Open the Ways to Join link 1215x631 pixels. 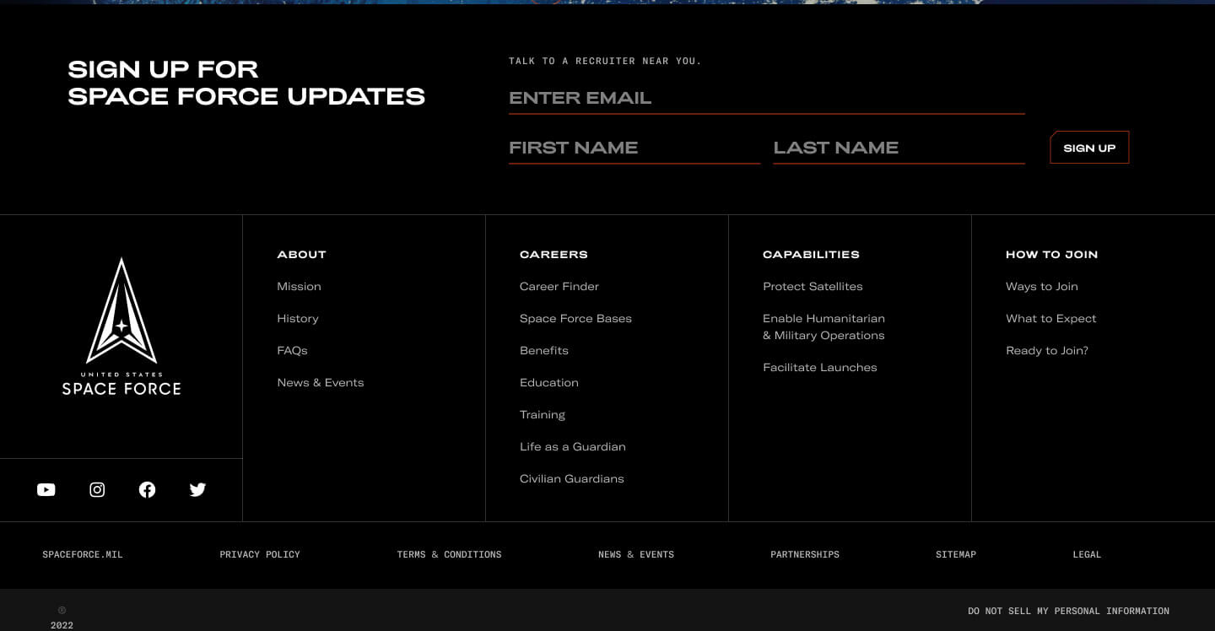(1042, 287)
